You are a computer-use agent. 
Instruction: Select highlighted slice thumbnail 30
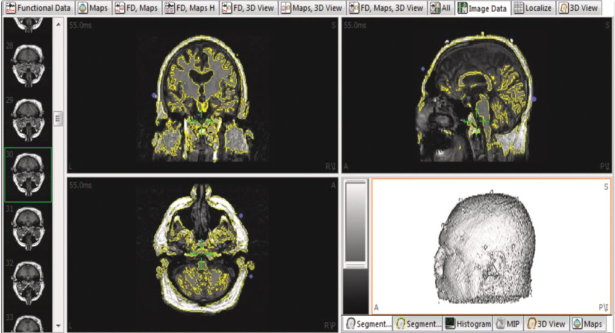pos(28,175)
